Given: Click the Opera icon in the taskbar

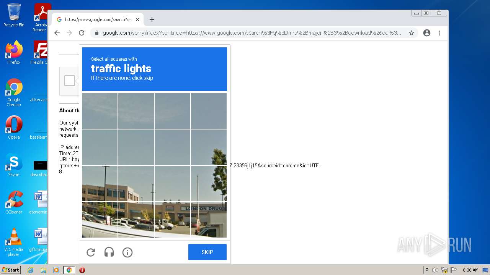Looking at the screenshot, I should (82, 270).
